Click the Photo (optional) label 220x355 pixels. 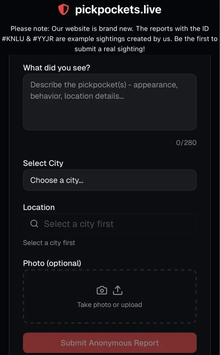coord(52,263)
